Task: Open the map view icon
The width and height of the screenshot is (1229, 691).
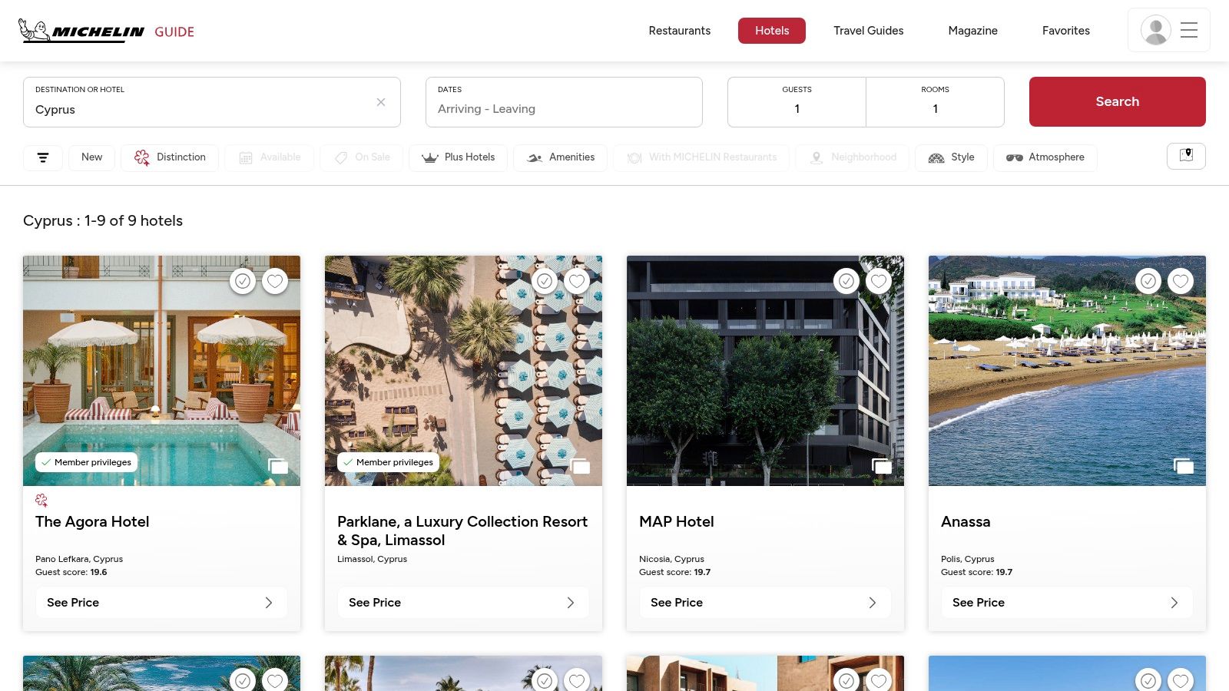Action: [1186, 156]
